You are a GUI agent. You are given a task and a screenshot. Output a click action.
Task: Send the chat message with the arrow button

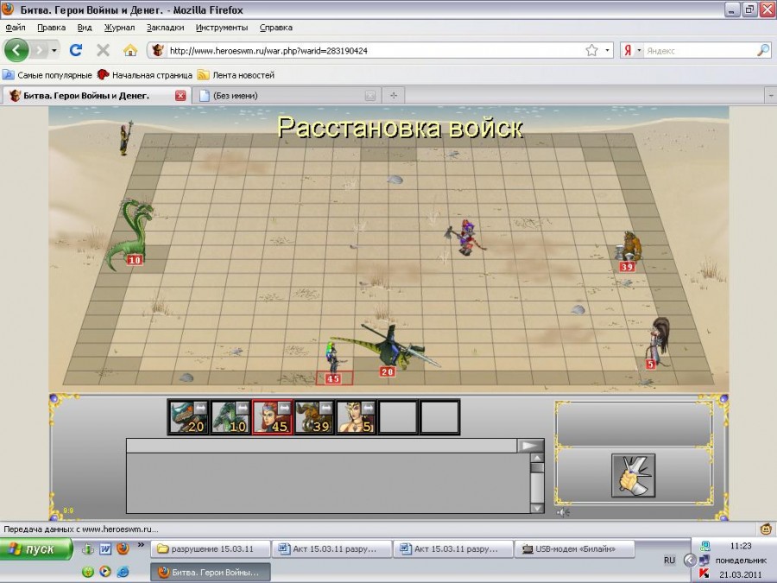tap(530, 446)
